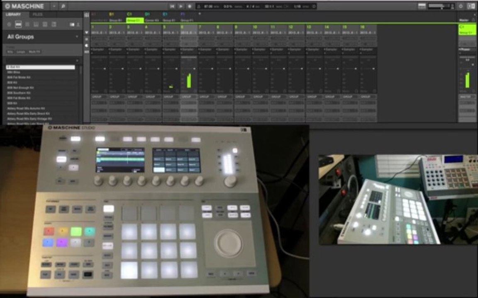The image size is (478, 298).
Task: Open audio engine power icon at top right
Action: [x=461, y=6]
